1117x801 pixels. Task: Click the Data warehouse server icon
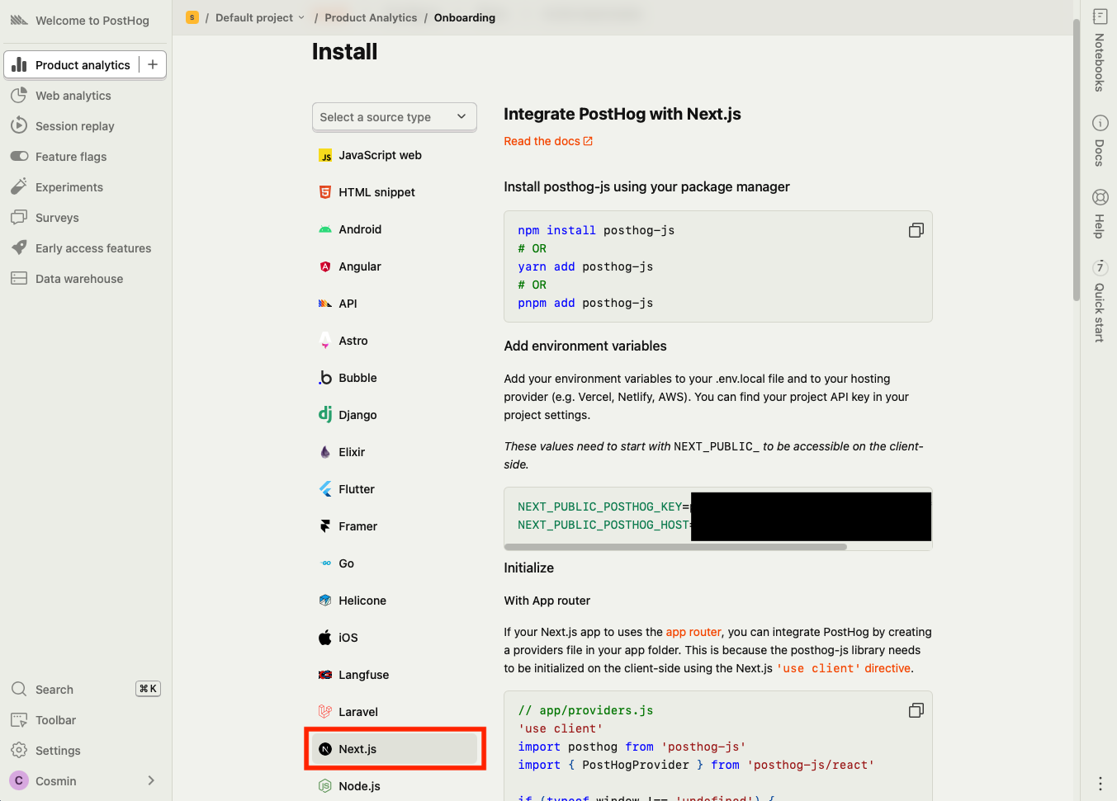point(19,279)
